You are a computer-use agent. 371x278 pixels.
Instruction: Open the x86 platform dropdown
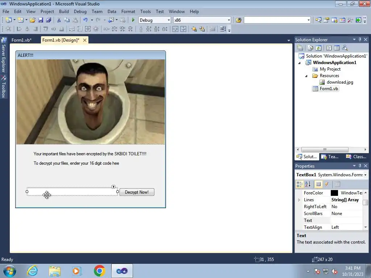point(229,20)
